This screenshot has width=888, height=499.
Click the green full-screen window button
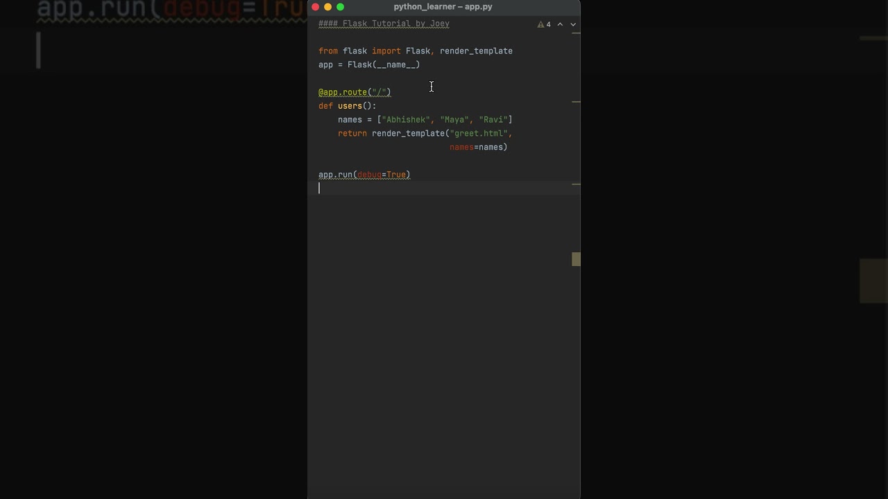[341, 7]
